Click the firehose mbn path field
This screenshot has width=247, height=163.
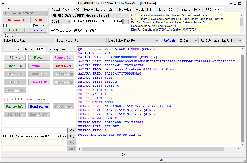click(35, 136)
